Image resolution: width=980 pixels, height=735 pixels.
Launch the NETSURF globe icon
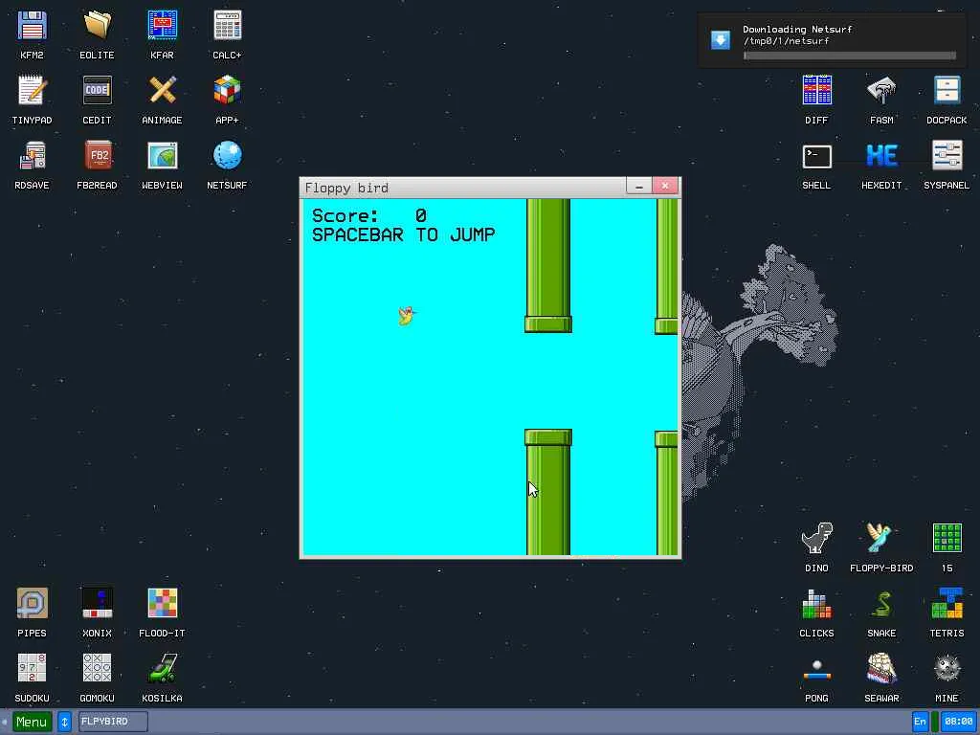pos(227,156)
